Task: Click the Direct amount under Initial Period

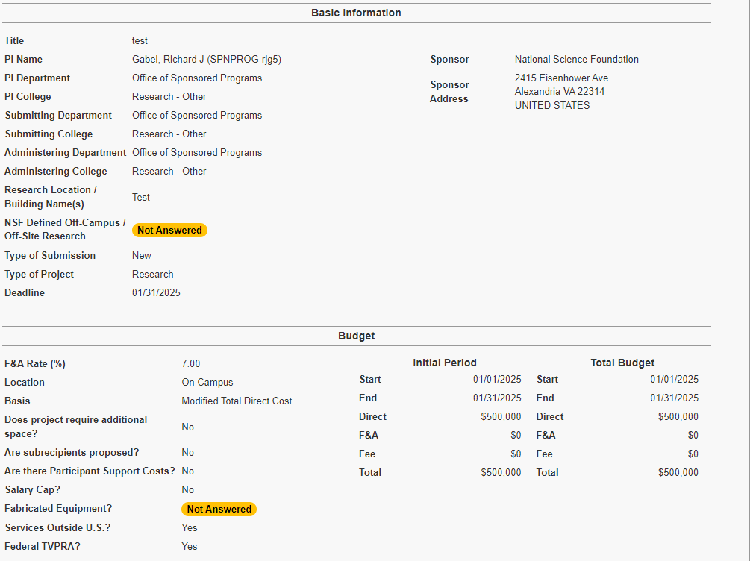Action: coord(501,417)
